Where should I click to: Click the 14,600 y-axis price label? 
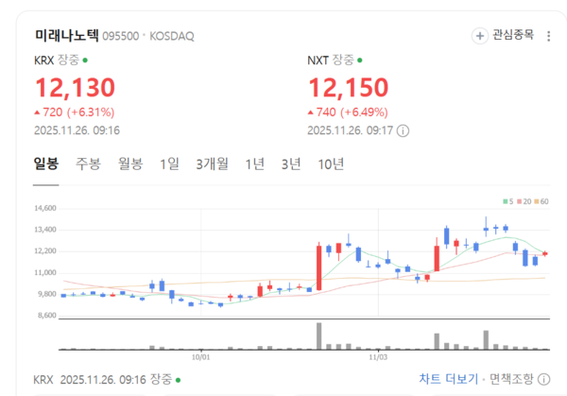click(45, 208)
